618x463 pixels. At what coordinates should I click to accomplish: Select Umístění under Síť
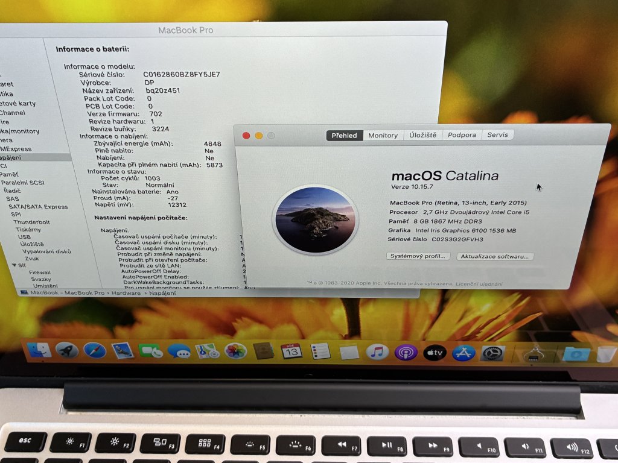click(x=45, y=285)
